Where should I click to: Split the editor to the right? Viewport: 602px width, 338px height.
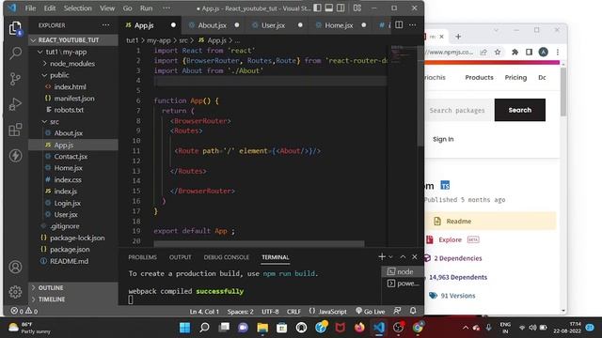(399, 25)
